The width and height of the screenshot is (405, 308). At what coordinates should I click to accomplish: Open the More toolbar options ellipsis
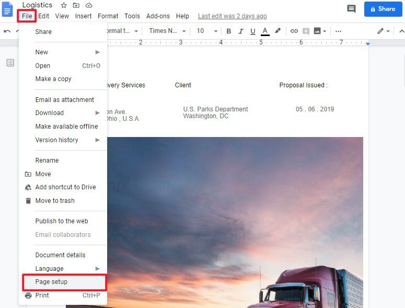coord(338,31)
